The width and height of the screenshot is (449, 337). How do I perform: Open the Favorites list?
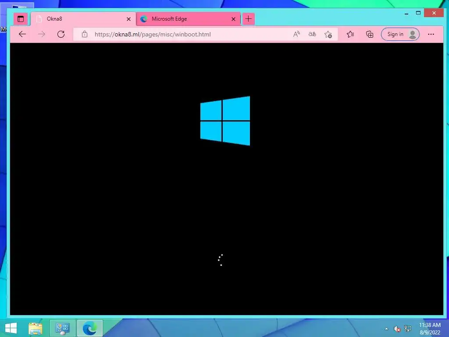click(x=350, y=34)
